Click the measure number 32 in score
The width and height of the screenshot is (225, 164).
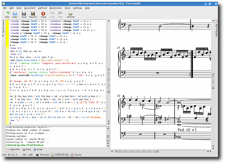(118, 96)
